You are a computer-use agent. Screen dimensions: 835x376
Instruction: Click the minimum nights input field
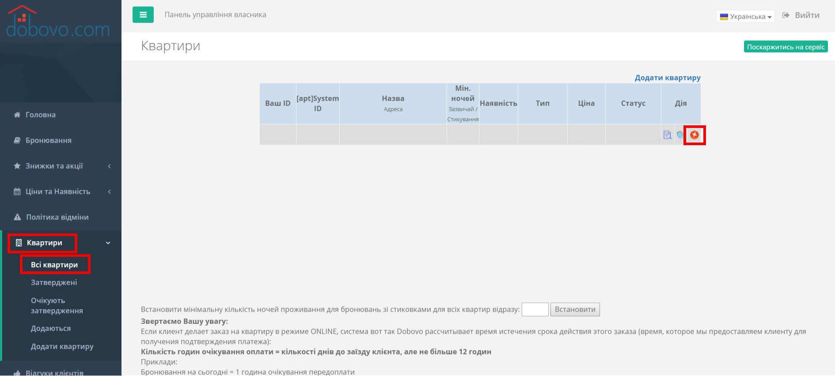[535, 309]
